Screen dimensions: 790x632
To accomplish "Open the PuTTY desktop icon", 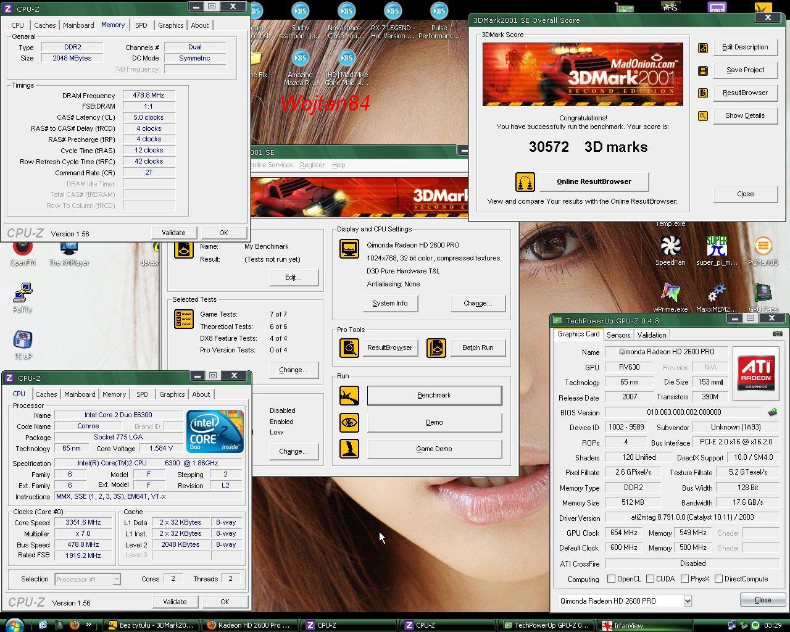I will [23, 297].
